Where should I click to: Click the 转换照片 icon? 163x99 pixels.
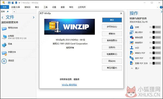click(x=131, y=43)
